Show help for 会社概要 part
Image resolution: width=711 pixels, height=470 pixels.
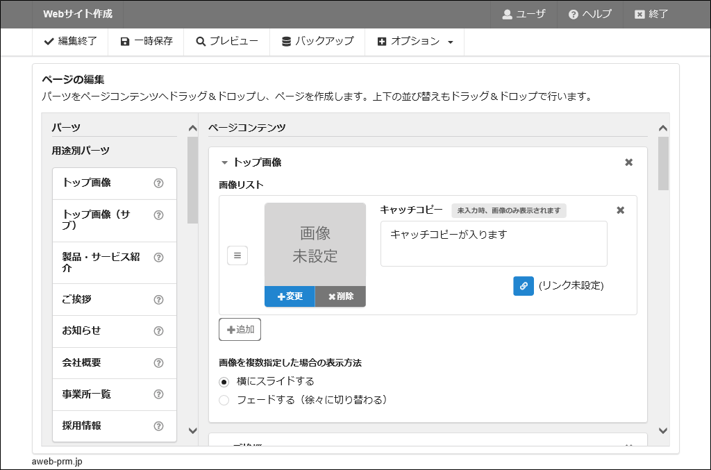coord(158,363)
